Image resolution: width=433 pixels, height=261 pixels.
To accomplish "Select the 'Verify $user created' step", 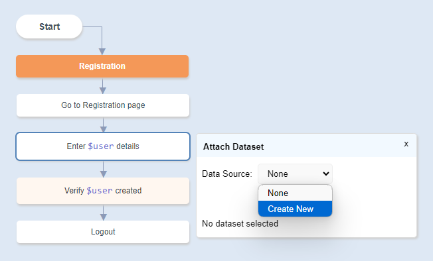I will [103, 191].
